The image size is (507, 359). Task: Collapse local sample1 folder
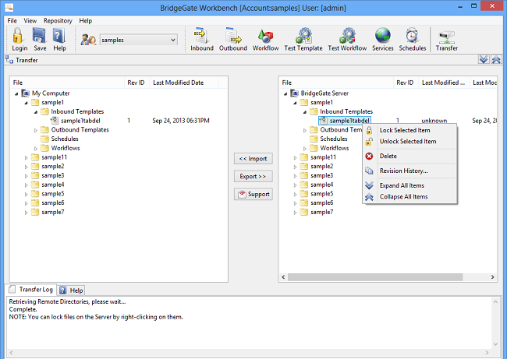pyautogui.click(x=26, y=103)
